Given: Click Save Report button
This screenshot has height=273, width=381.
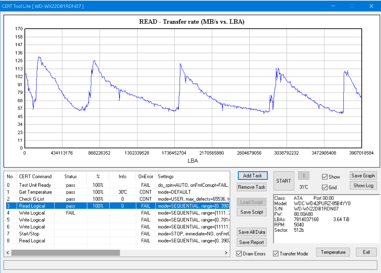Looking at the screenshot, I should [252, 242].
